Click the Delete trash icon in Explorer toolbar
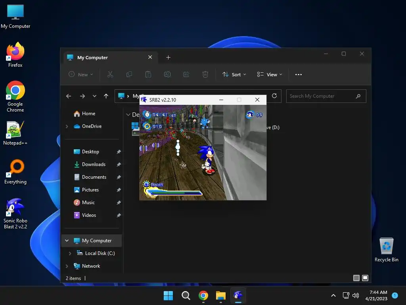This screenshot has width=406, height=305. tap(205, 74)
